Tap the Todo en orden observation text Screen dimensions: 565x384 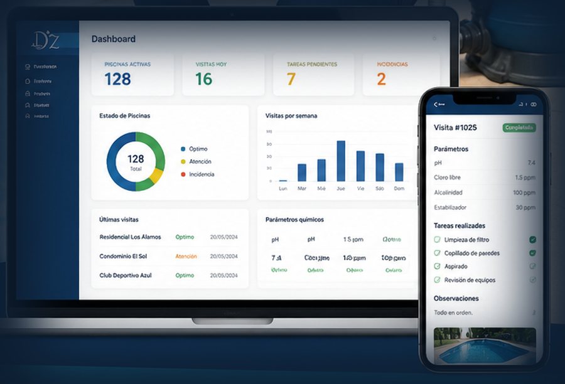tap(453, 312)
